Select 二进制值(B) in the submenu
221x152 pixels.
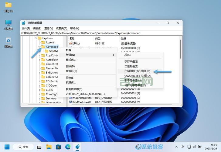tap(140, 66)
